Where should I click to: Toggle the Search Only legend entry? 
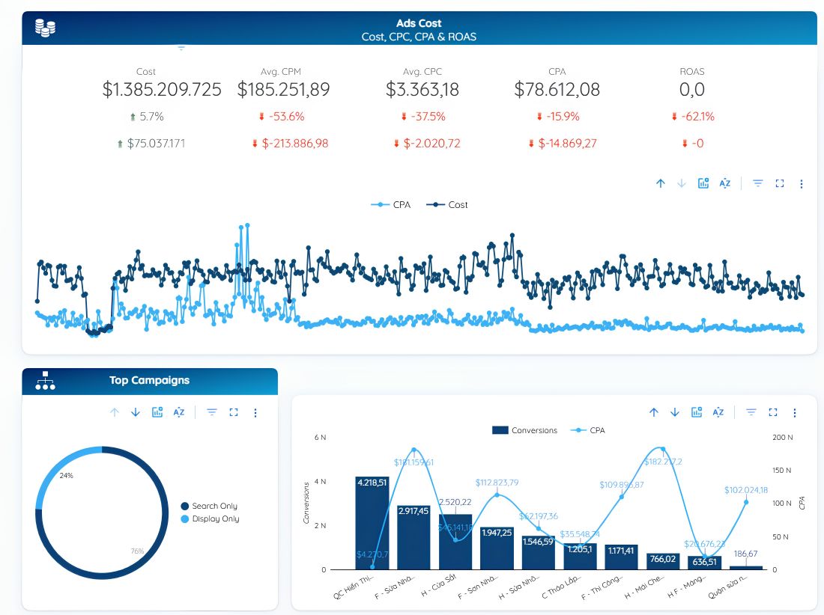(209, 506)
